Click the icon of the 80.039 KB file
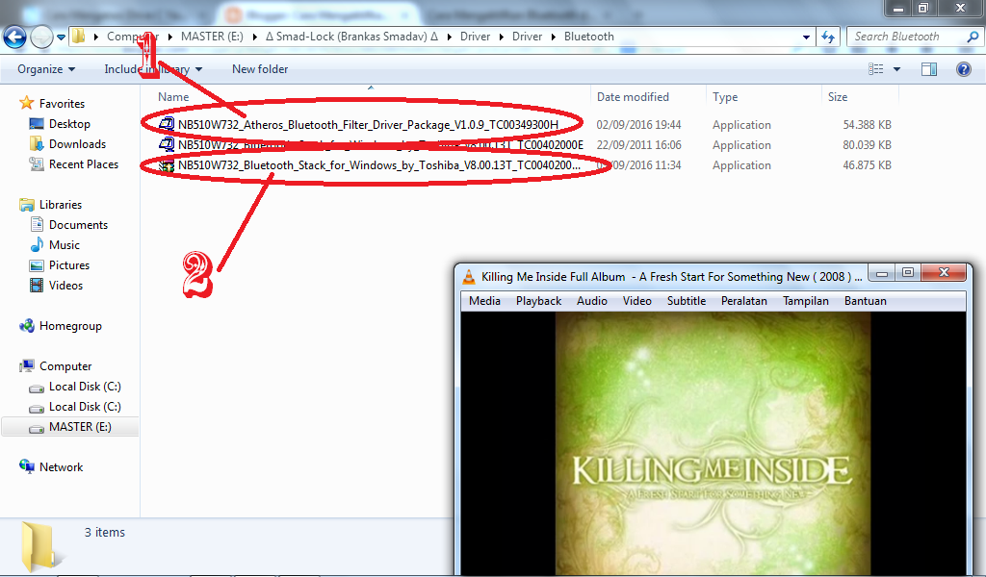 click(166, 144)
